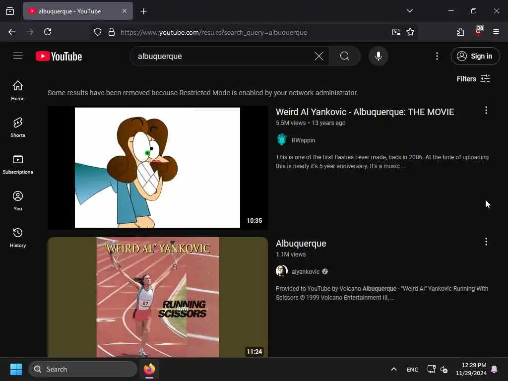This screenshot has width=508, height=381.
Task: Open the search Filters panel
Action: (473, 79)
